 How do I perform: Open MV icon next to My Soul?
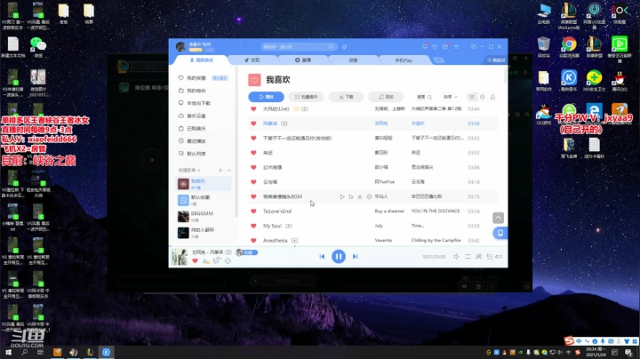coord(289,226)
